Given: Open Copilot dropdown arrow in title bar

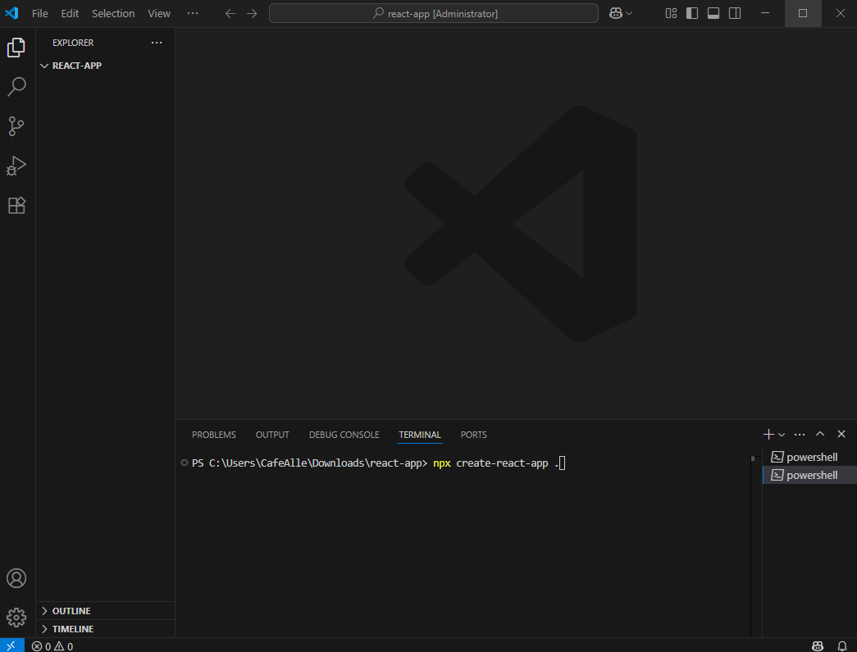Looking at the screenshot, I should [x=629, y=14].
